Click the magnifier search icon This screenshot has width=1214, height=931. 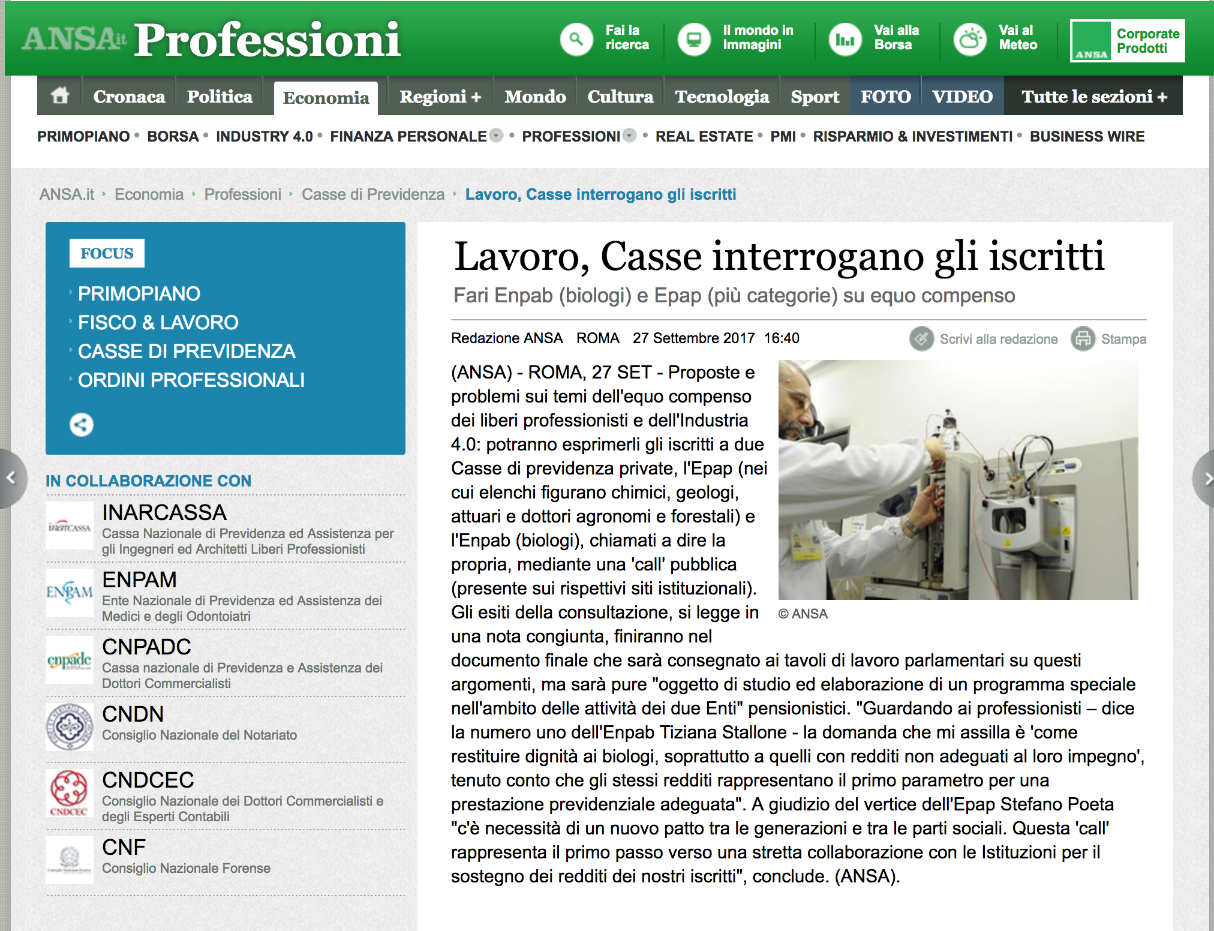(x=576, y=39)
